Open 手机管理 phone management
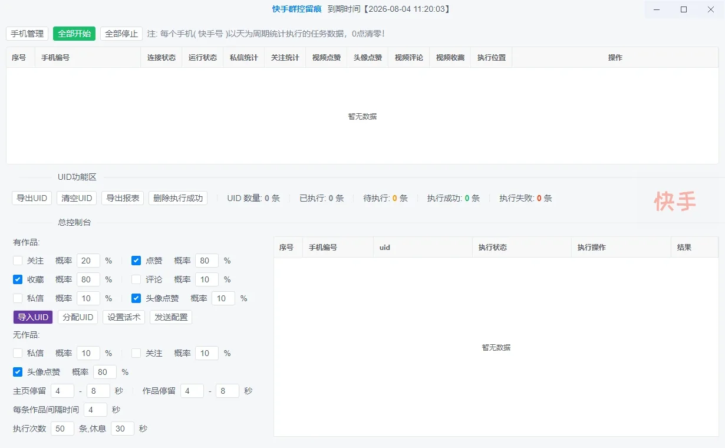 point(27,34)
